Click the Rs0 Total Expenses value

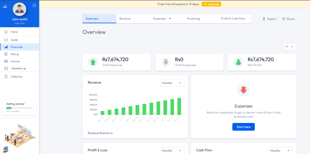tap(179, 59)
